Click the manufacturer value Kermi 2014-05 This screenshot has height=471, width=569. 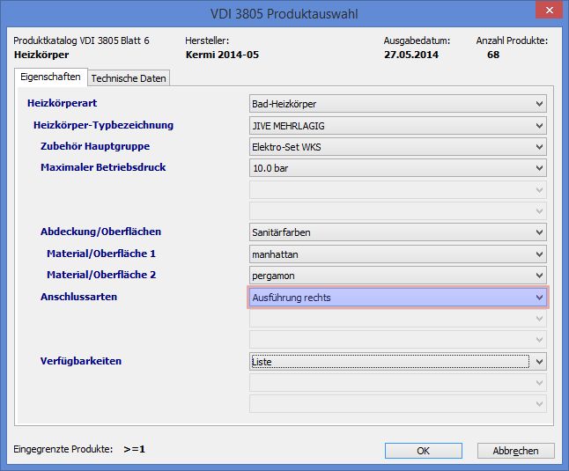(x=222, y=55)
